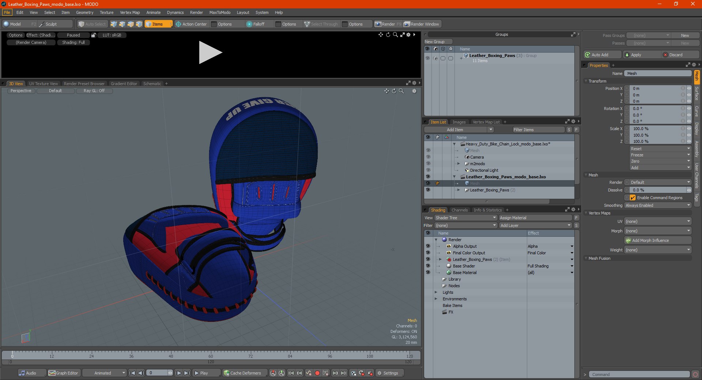
Task: Click the Action Center icon
Action: point(178,24)
